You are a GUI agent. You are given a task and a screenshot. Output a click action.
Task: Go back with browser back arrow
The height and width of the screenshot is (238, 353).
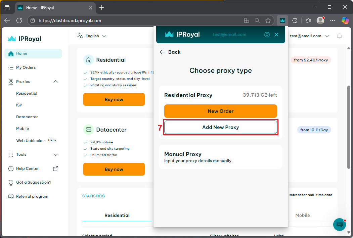(7, 20)
